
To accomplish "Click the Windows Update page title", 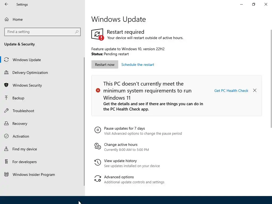I will click(118, 19).
